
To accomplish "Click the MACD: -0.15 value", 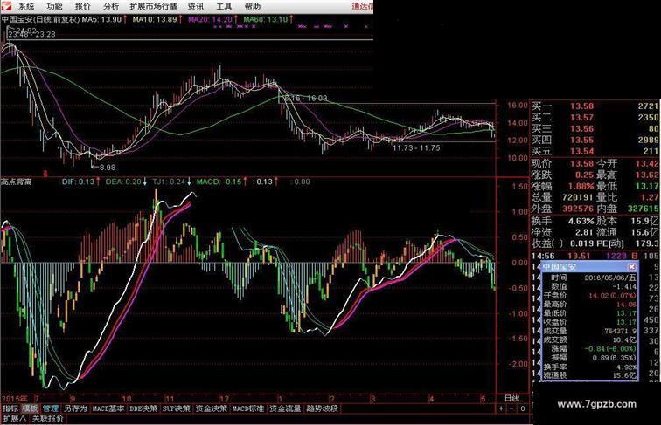I will pyautogui.click(x=222, y=182).
